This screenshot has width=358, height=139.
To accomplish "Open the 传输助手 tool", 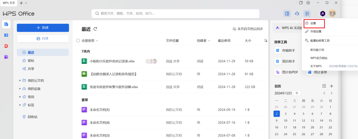I will coord(285,50).
